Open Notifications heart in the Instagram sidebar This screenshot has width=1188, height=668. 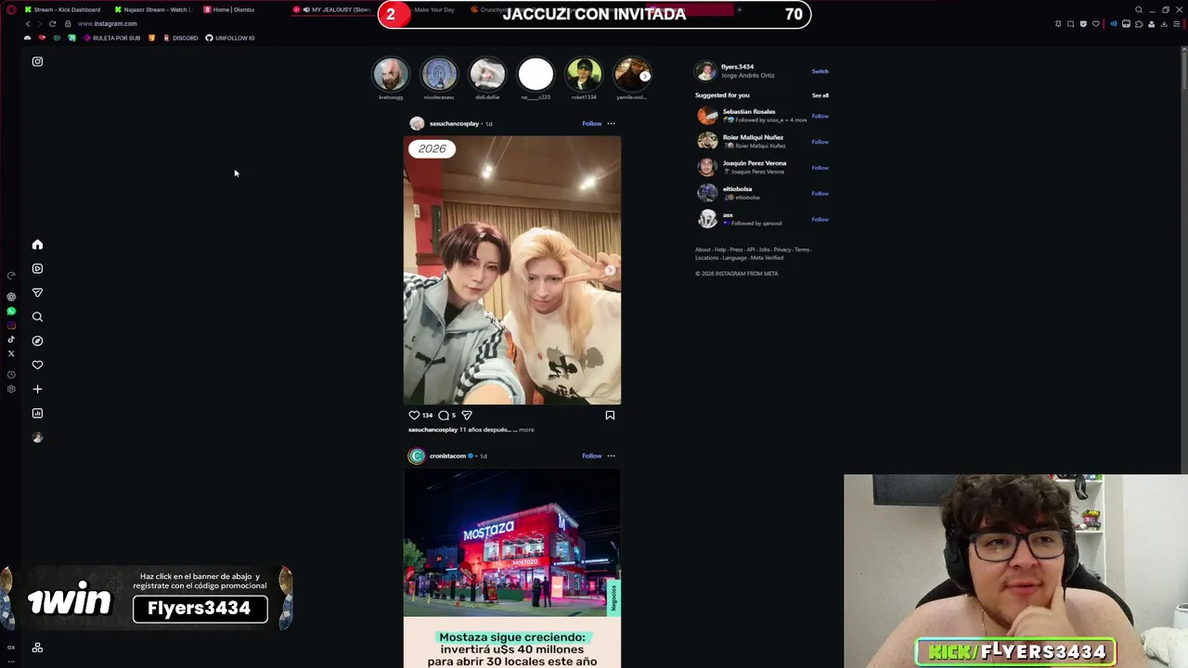[37, 366]
